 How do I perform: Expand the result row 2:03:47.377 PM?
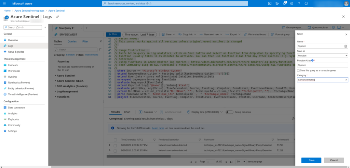point(110,145)
